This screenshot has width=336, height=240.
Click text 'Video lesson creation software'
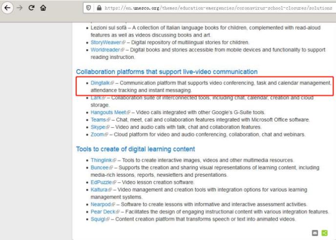[x=158, y=182]
